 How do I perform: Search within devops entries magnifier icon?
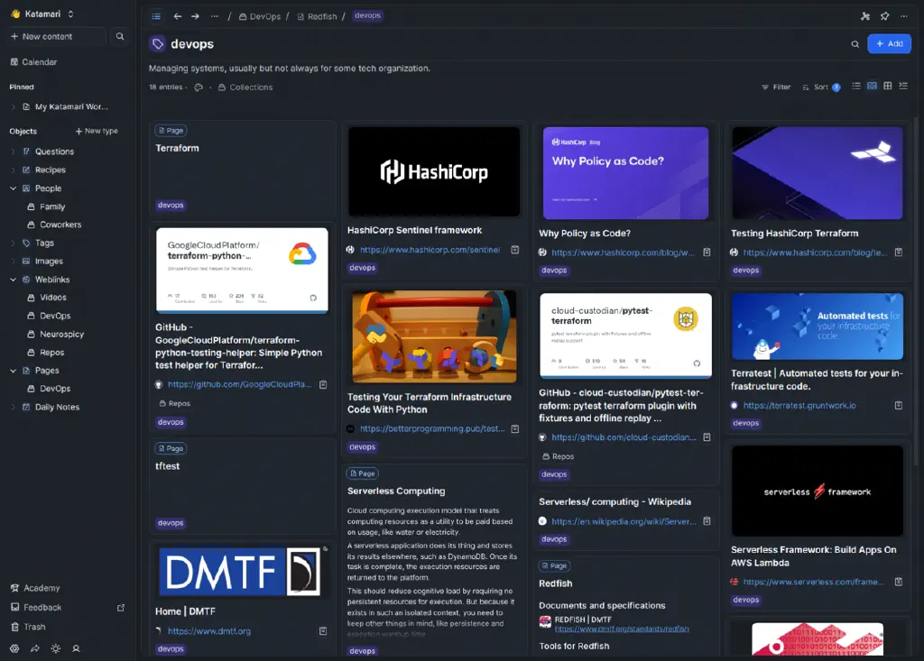855,44
